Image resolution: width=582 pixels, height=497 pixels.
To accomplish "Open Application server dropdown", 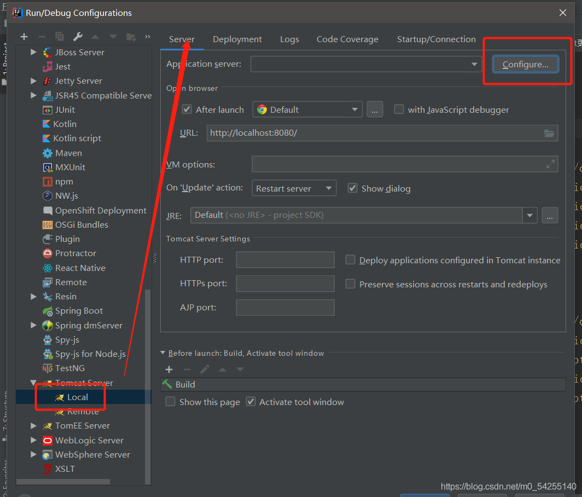I will pyautogui.click(x=366, y=64).
